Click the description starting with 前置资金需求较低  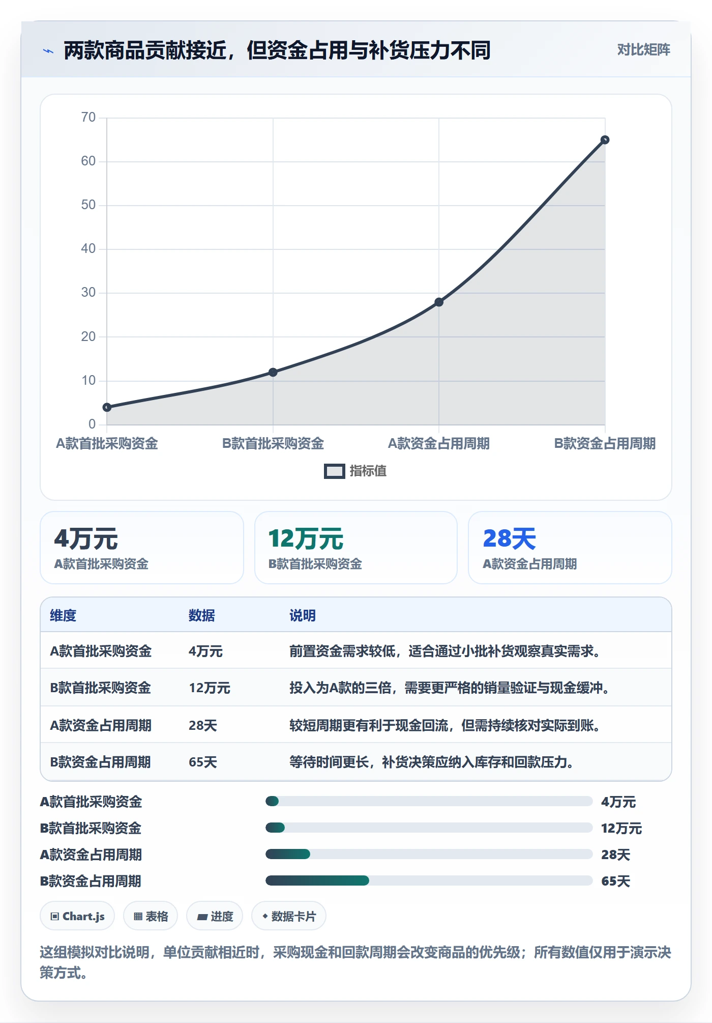click(x=445, y=651)
